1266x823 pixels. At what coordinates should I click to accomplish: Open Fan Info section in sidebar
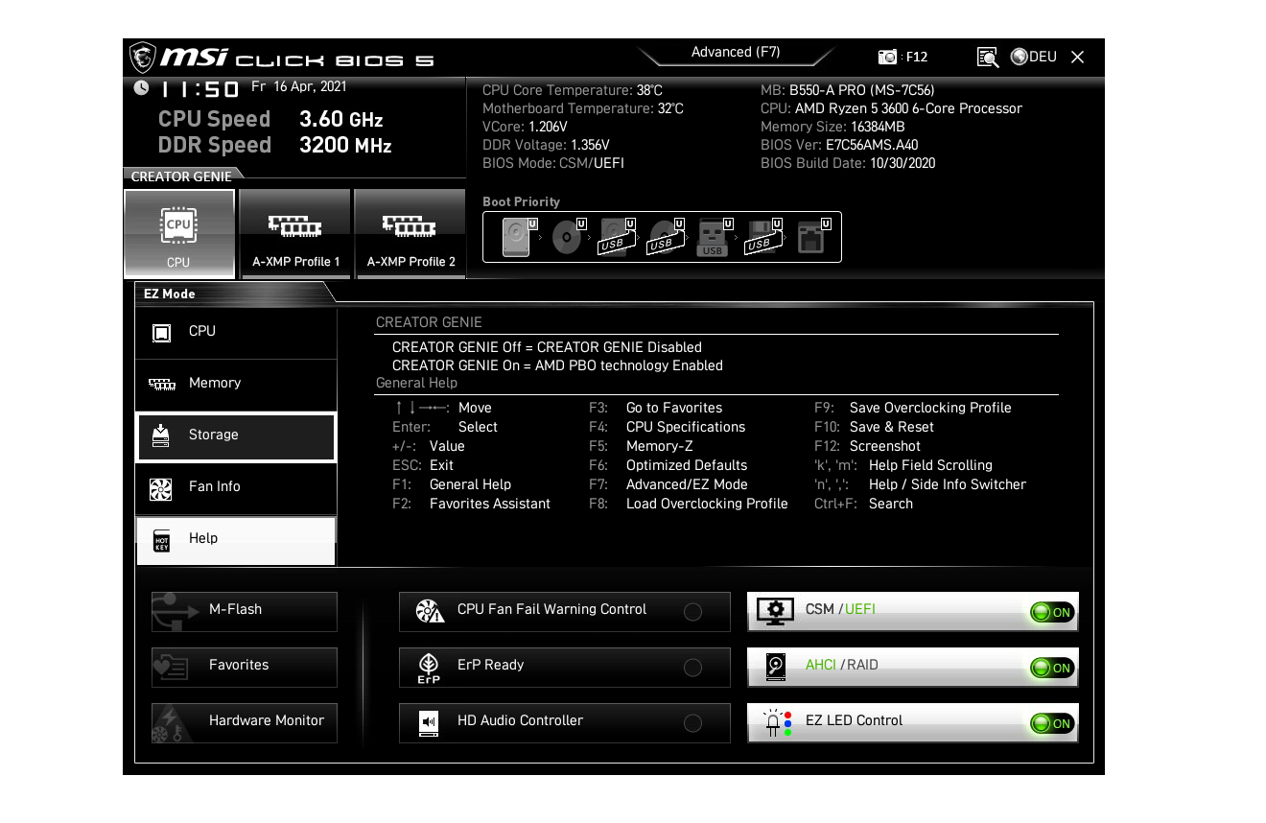click(x=236, y=488)
